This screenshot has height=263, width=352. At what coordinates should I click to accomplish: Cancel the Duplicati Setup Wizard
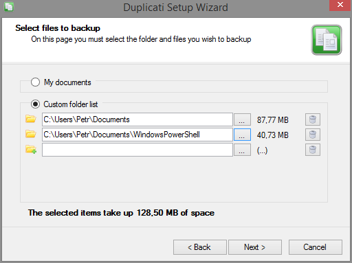[316, 247]
